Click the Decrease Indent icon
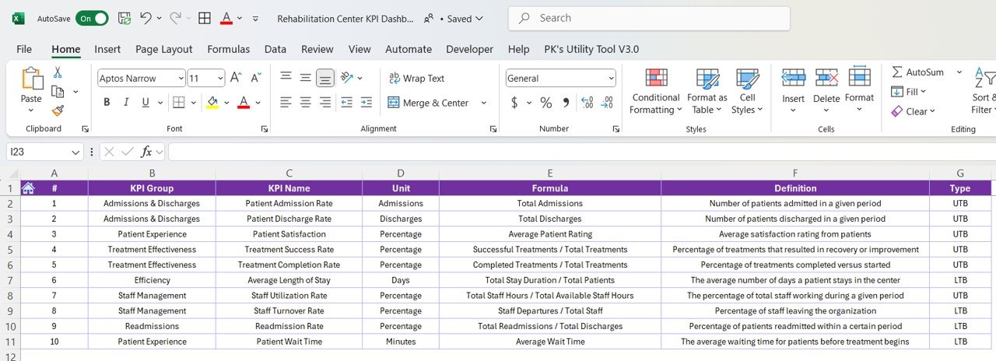Screen dimensions: 996x361 [346, 103]
